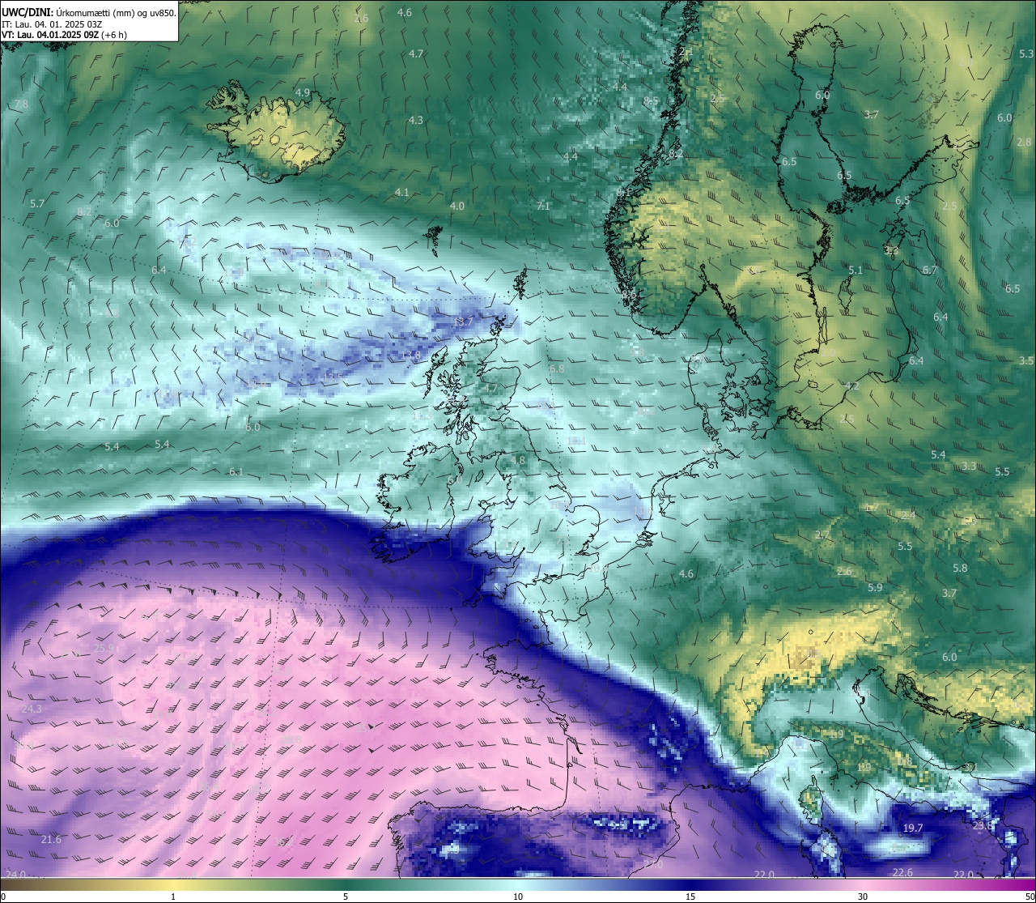Click the 4.1 value on the map

[x=402, y=193]
